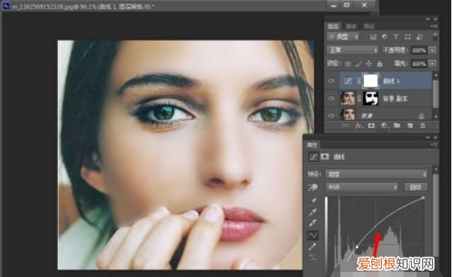Toggle the layer filtering switch
Screen dimensions: 452x277
point(435,37)
